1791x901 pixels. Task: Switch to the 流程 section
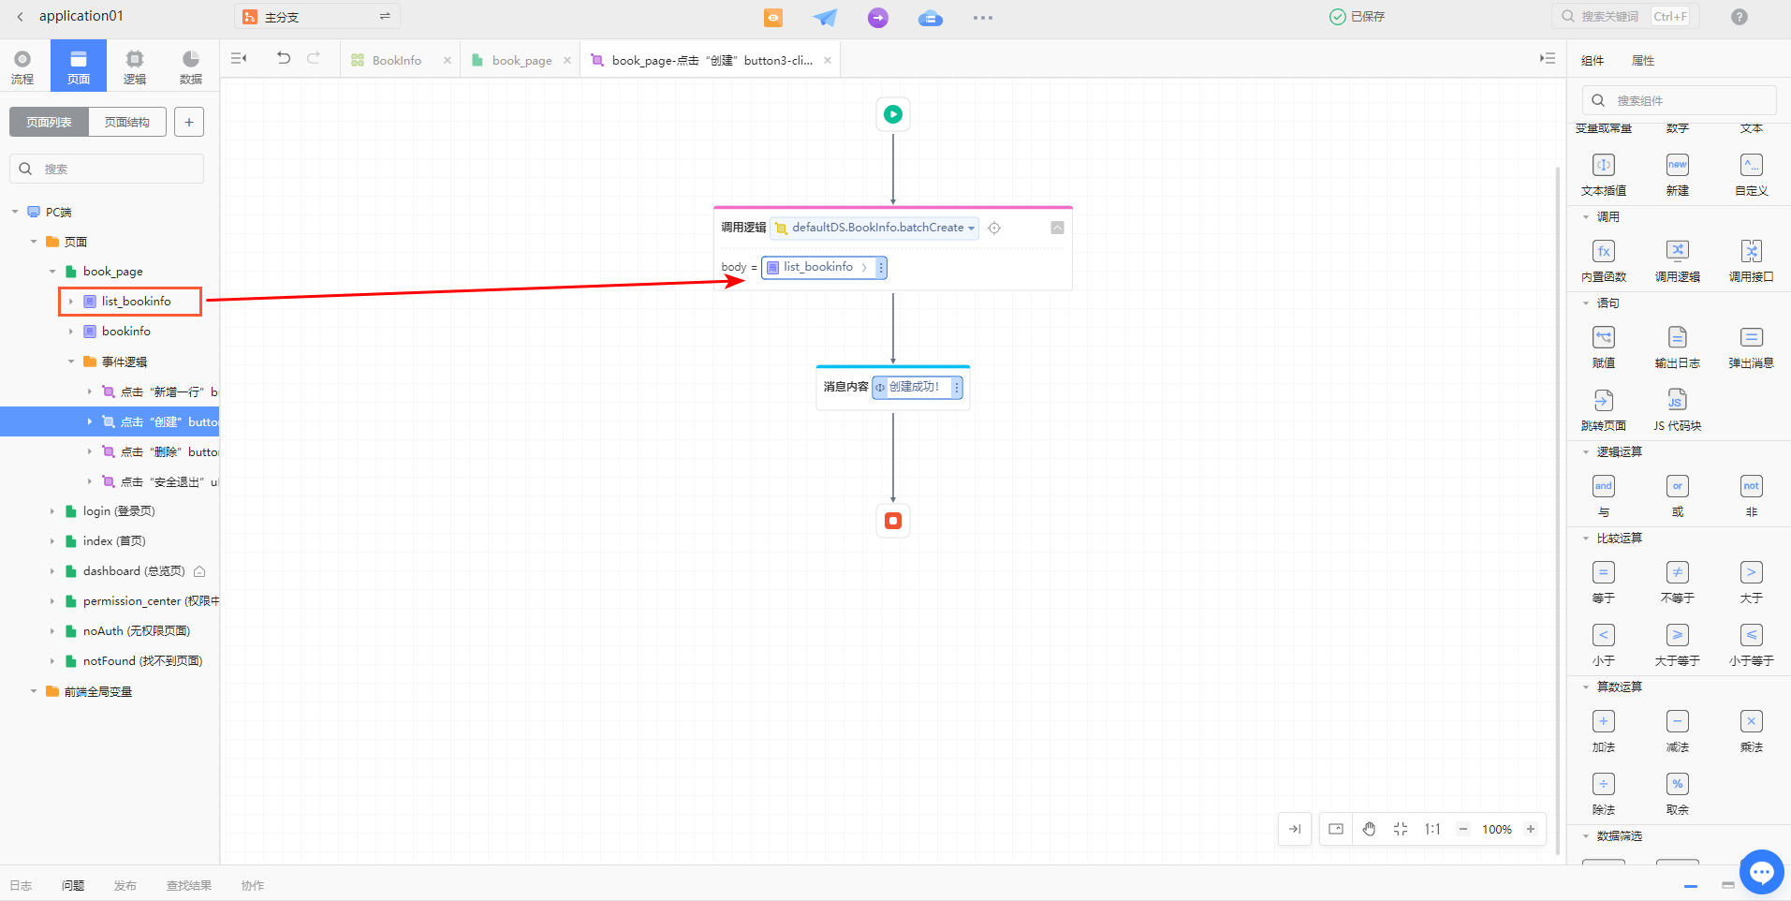coord(22,66)
